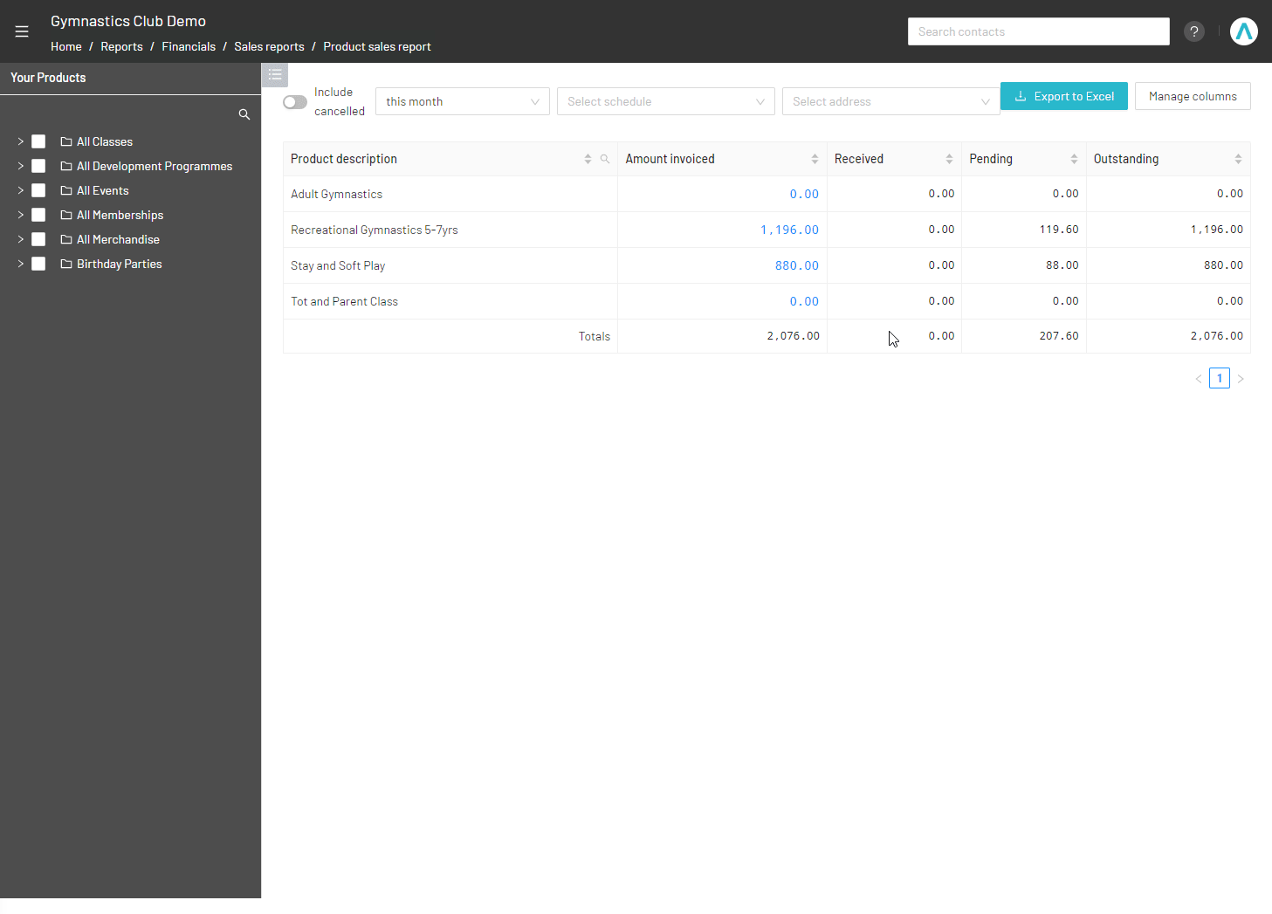Open Manage columns
Image resolution: width=1272 pixels, height=914 pixels.
(1193, 96)
